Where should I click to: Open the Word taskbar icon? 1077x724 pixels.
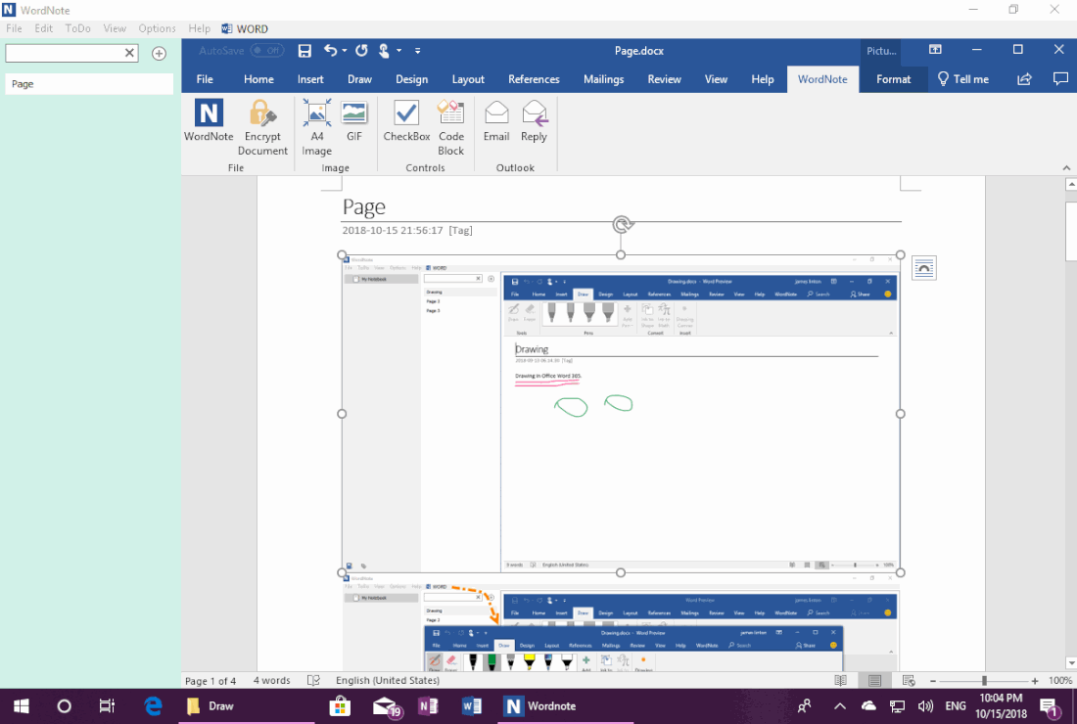pos(472,706)
